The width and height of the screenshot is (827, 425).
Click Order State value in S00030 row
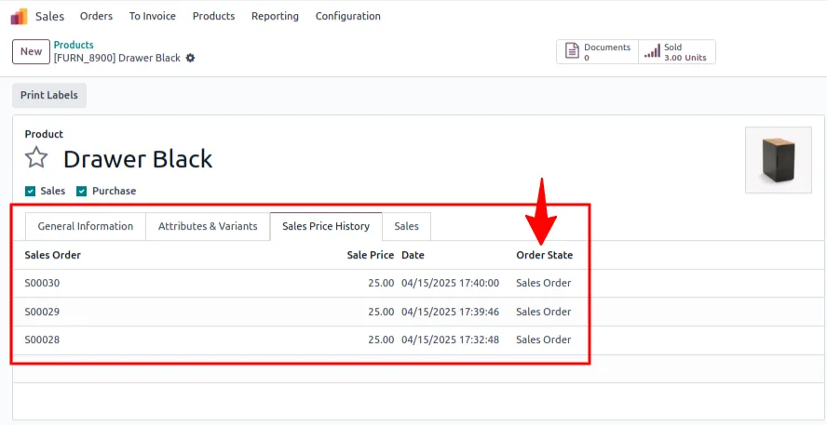(543, 284)
